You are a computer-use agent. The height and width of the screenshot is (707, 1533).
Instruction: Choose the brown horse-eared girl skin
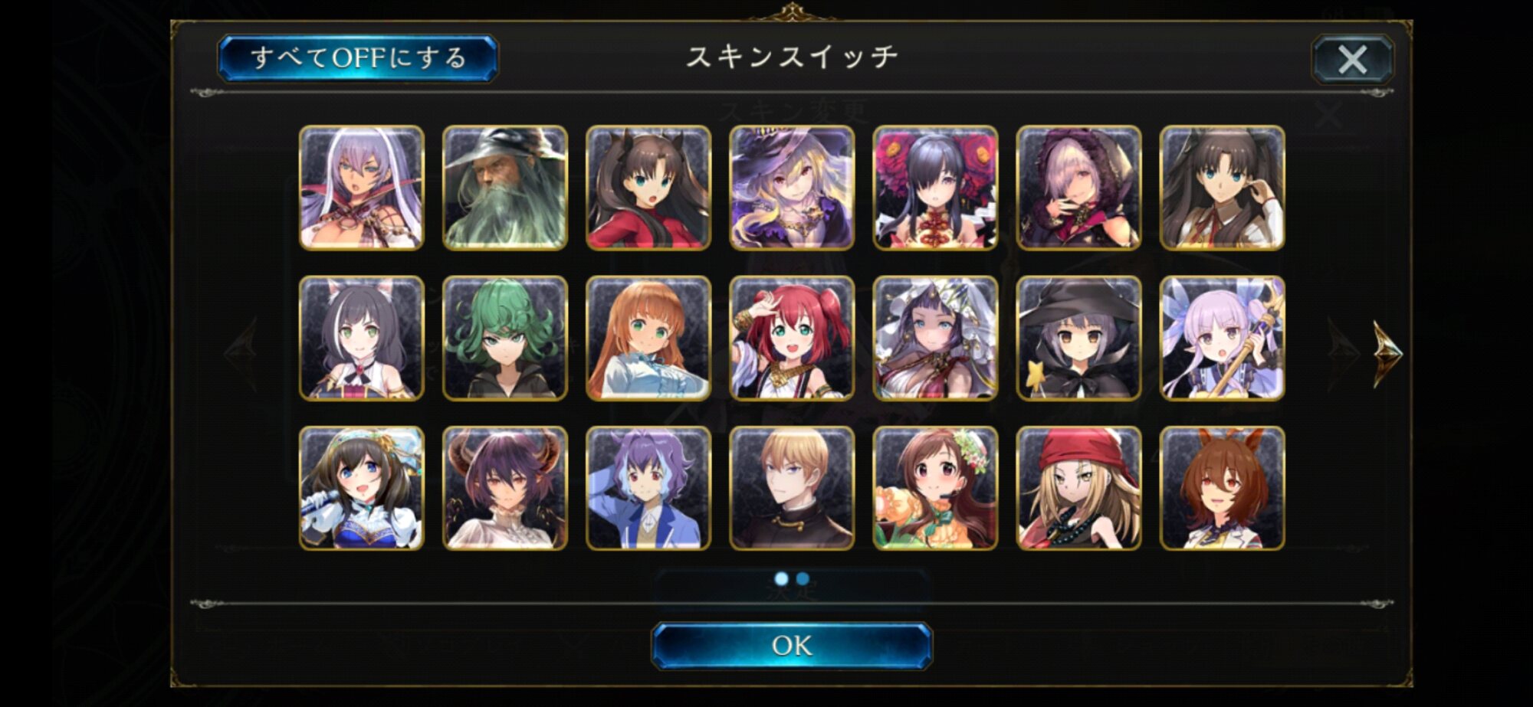pyautogui.click(x=1222, y=488)
